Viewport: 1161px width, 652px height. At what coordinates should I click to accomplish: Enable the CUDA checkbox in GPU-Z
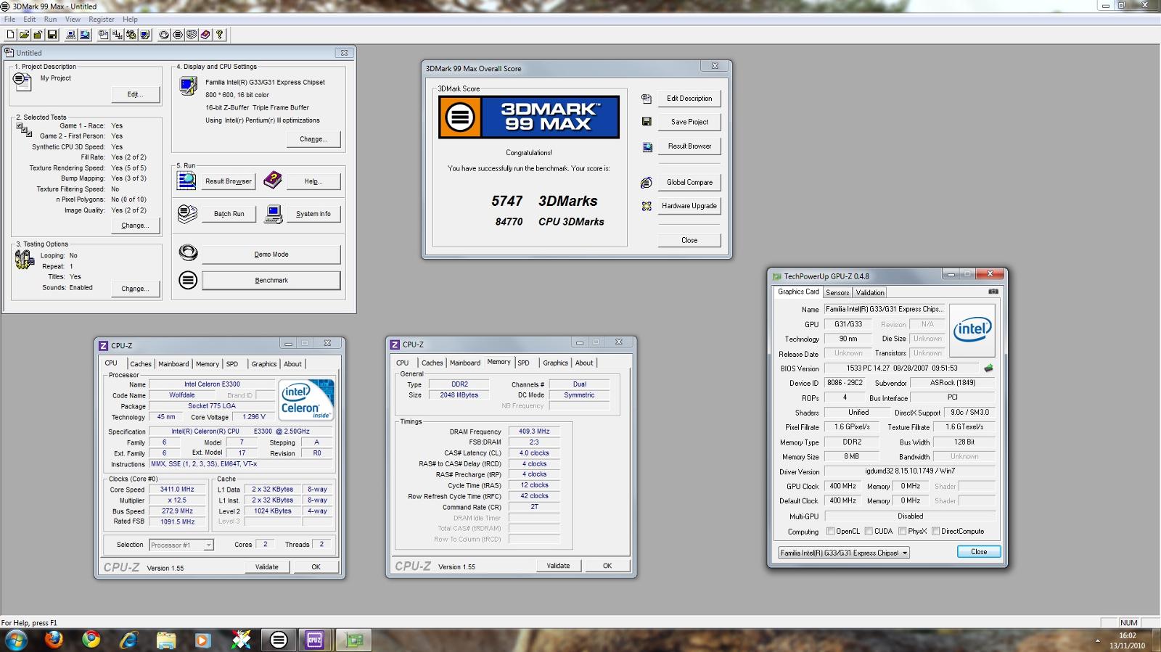pos(869,531)
